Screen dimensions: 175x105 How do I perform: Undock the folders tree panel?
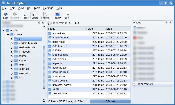[39, 23]
